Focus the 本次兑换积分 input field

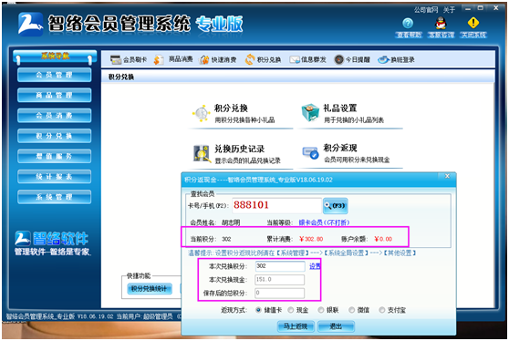coord(280,266)
